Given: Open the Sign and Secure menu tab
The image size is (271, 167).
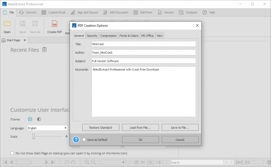Looking at the screenshot, I should (84, 13).
